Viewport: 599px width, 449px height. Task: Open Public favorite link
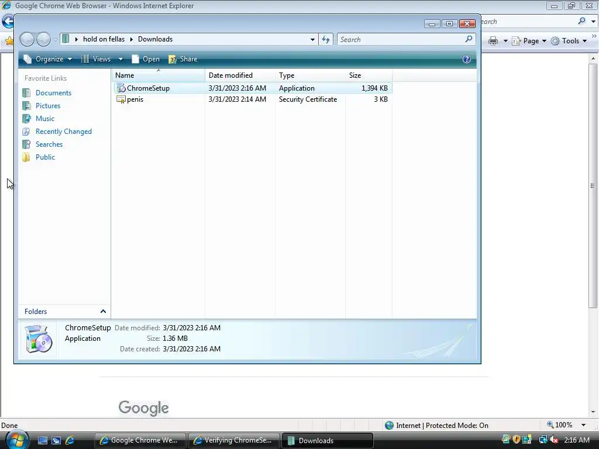(x=45, y=157)
